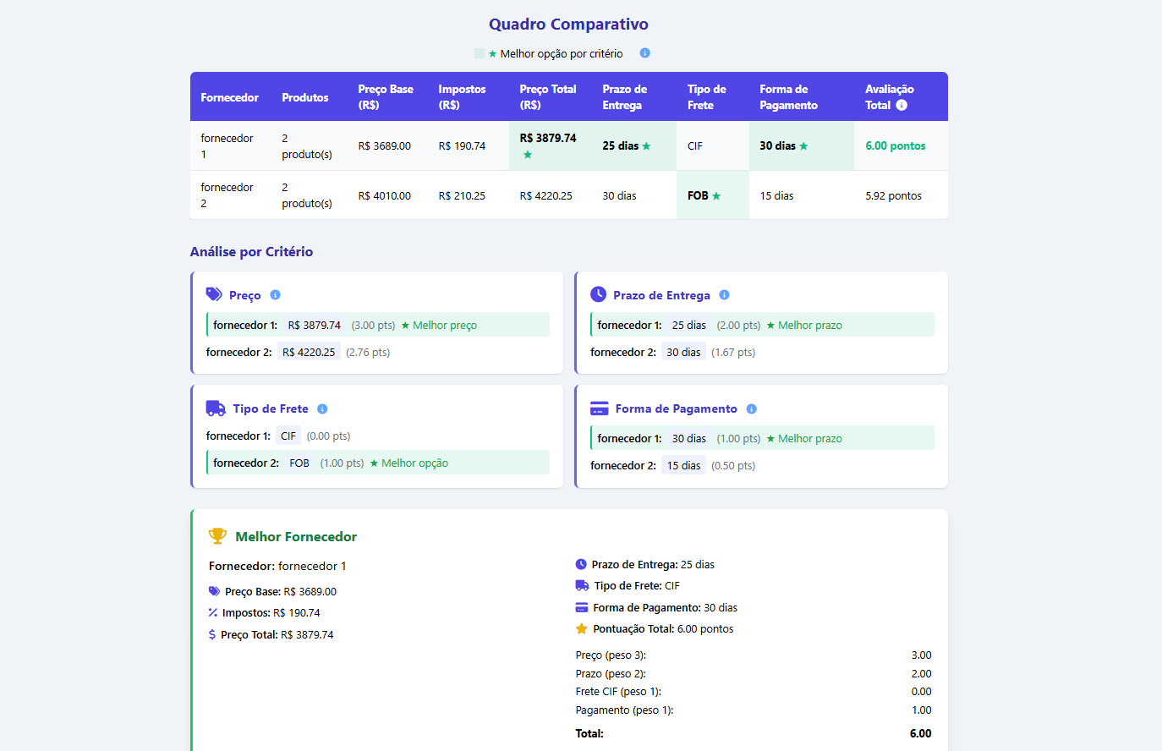Click the Prazo (peso 2): breakdown label
The height and width of the screenshot is (751, 1162).
click(x=611, y=674)
